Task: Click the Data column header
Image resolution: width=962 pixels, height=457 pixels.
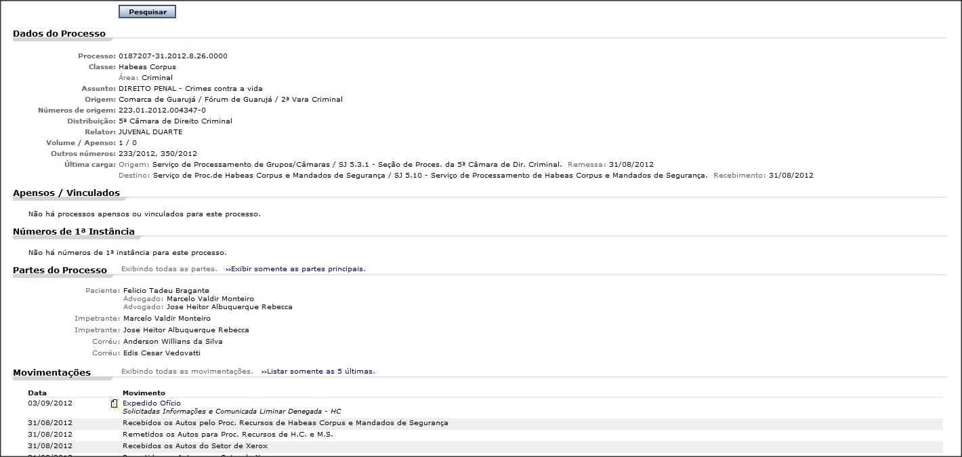Action: point(37,393)
